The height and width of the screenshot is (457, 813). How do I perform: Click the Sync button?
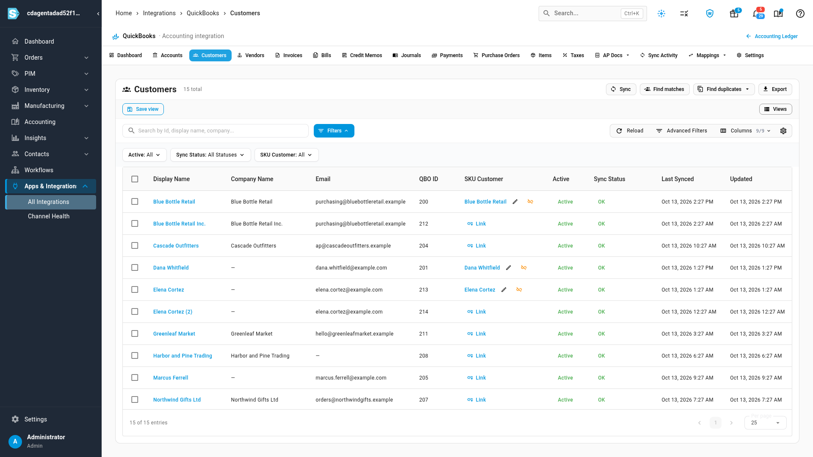click(x=621, y=89)
